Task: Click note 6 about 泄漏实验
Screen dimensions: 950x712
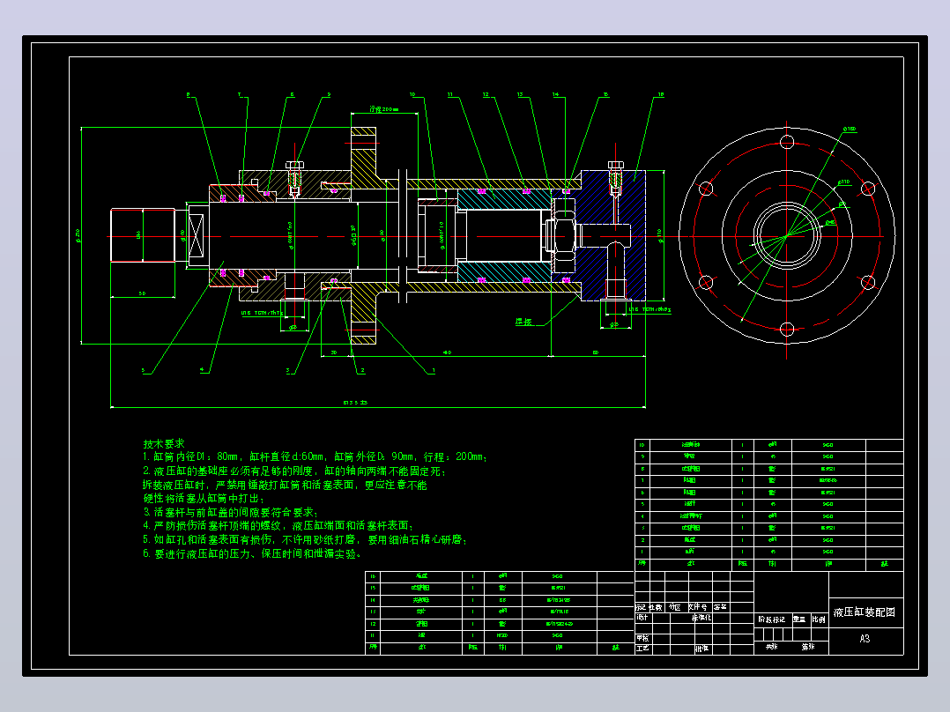Action: (252, 553)
